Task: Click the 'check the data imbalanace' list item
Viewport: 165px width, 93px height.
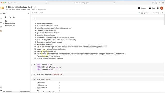Action: click(46, 35)
